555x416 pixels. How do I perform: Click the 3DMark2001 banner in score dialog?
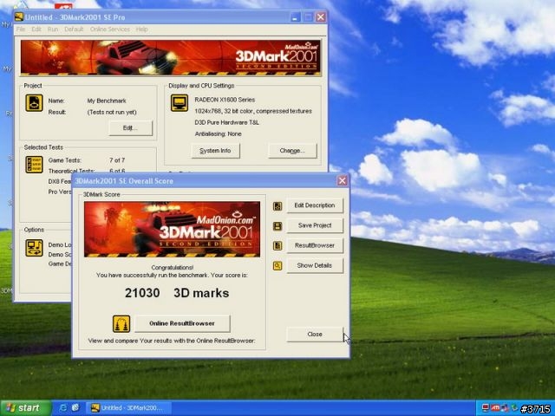(172, 229)
